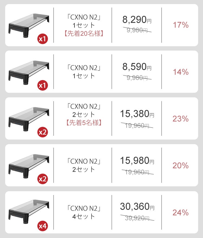Pick the 30,360円 four-set price

(137, 207)
